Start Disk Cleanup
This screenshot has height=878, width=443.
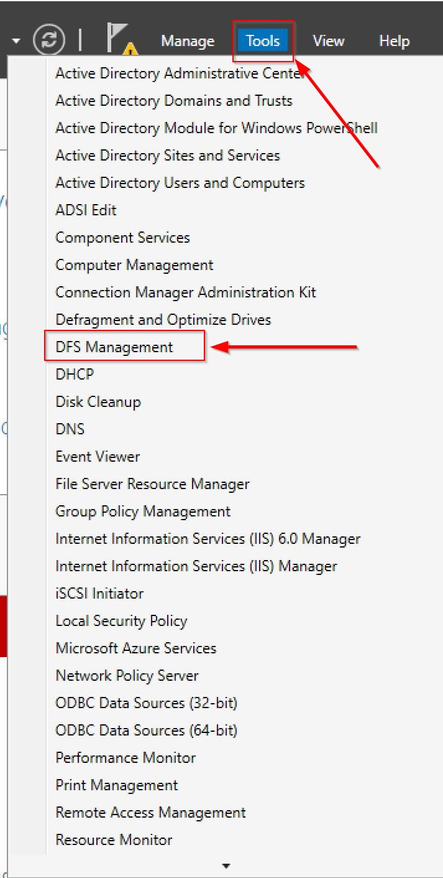pyautogui.click(x=98, y=401)
